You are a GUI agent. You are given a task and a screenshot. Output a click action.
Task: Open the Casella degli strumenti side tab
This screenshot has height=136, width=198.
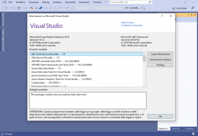coord(3,40)
